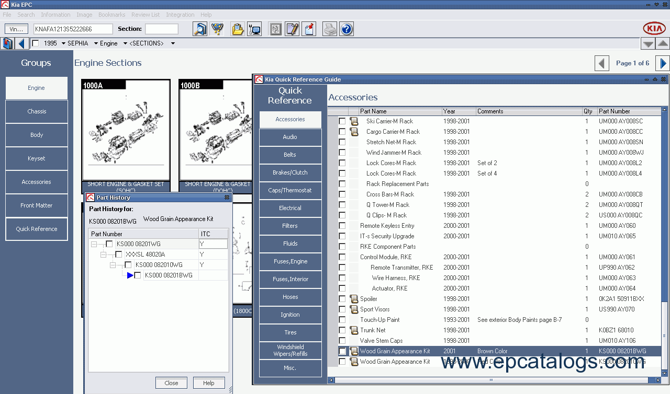Check box for KS000 08201BWG in history tree
This screenshot has width=670, height=394.
[x=138, y=275]
